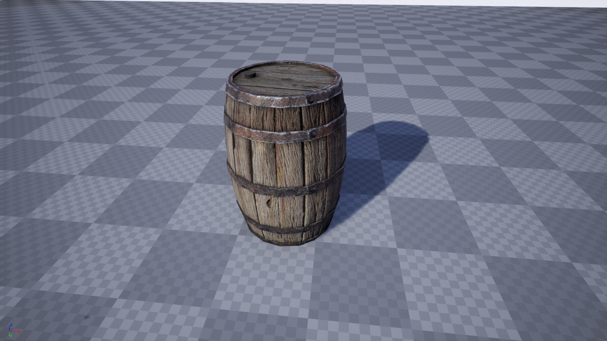Click the Z label above the gizmo
Screen dimensions: 607x341
(x=11, y=325)
